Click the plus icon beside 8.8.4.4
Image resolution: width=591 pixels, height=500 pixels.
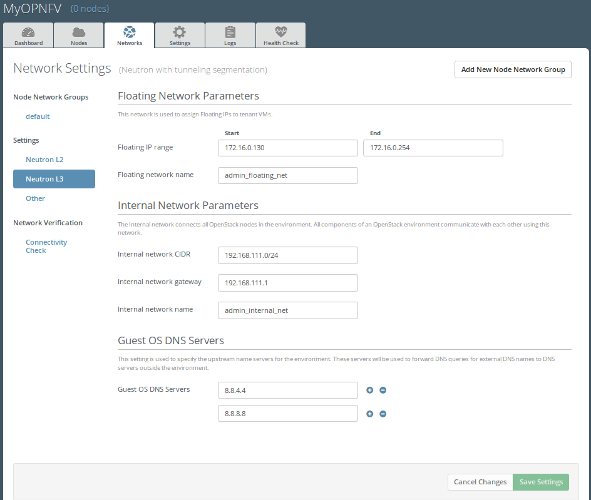(x=369, y=390)
